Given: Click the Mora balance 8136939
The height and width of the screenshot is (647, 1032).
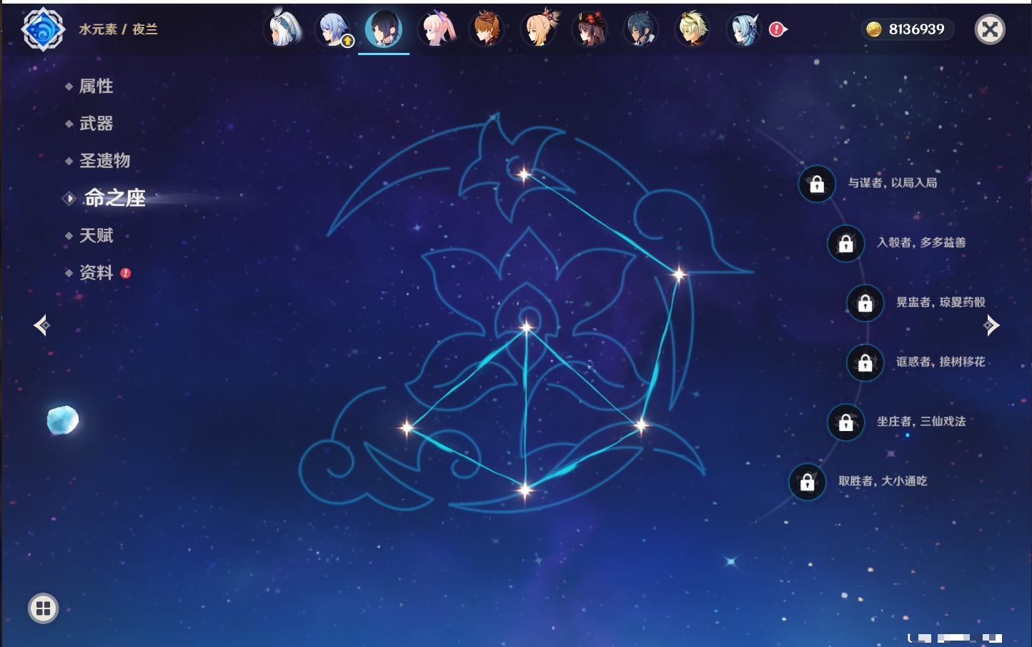Looking at the screenshot, I should 916,29.
